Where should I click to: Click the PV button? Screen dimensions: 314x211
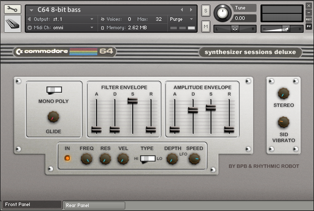(x=309, y=27)
